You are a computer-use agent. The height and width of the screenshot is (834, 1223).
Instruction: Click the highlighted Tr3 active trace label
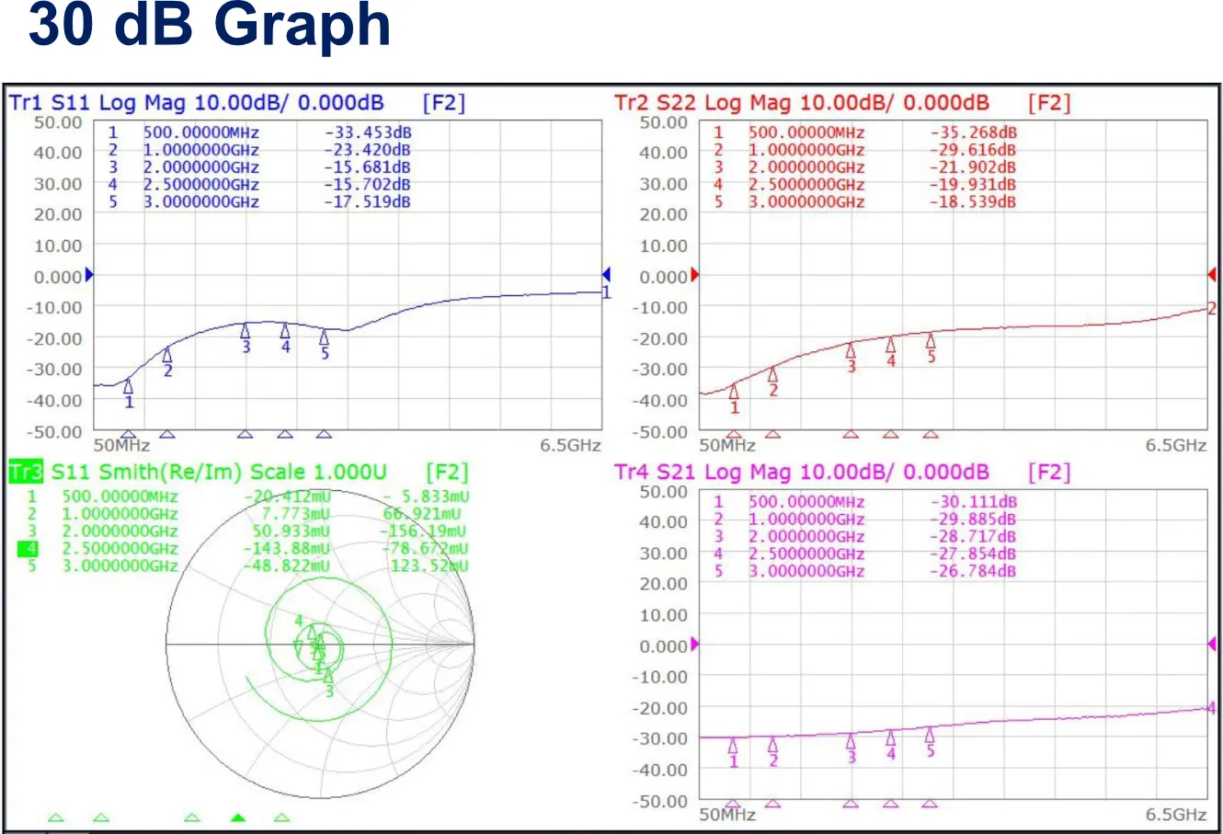click(x=25, y=473)
